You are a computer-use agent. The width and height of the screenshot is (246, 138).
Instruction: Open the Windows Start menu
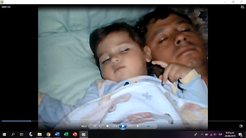[x=4, y=134]
